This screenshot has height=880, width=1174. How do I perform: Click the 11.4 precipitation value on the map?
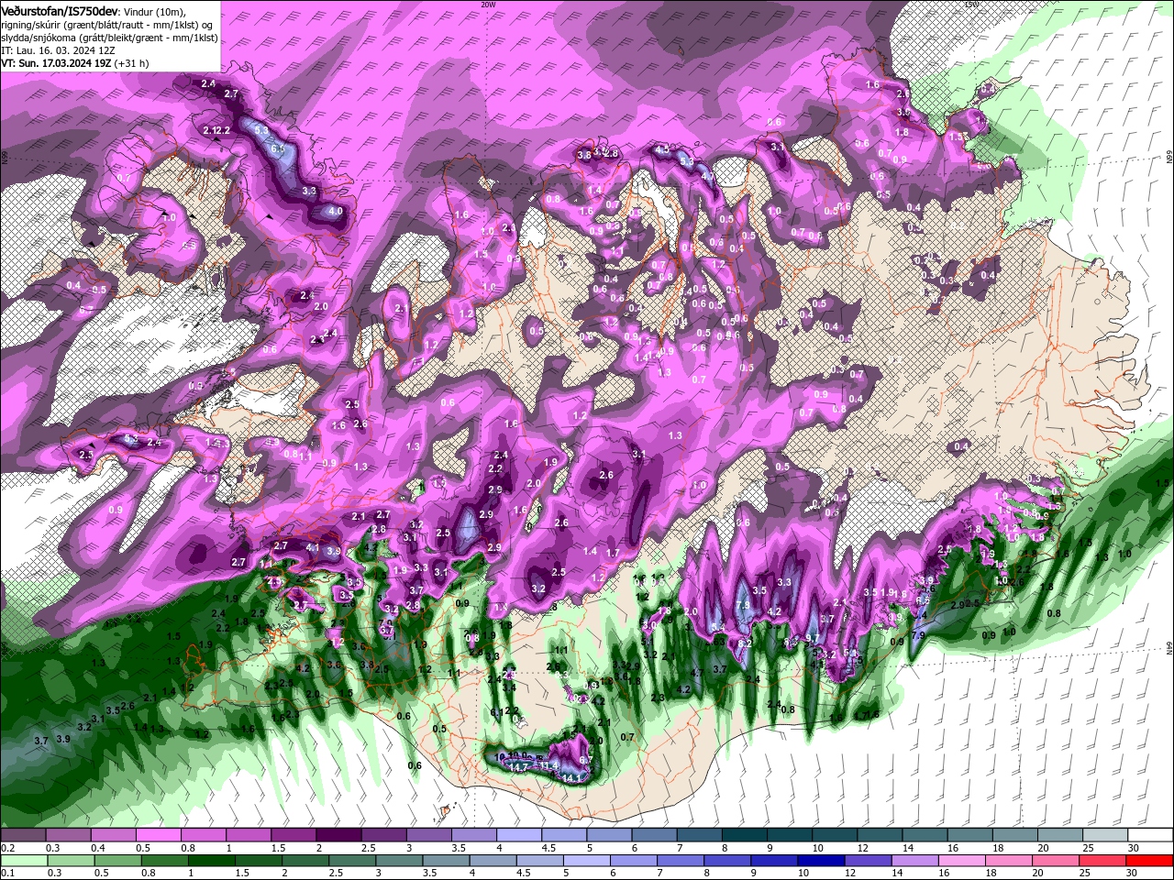[548, 765]
